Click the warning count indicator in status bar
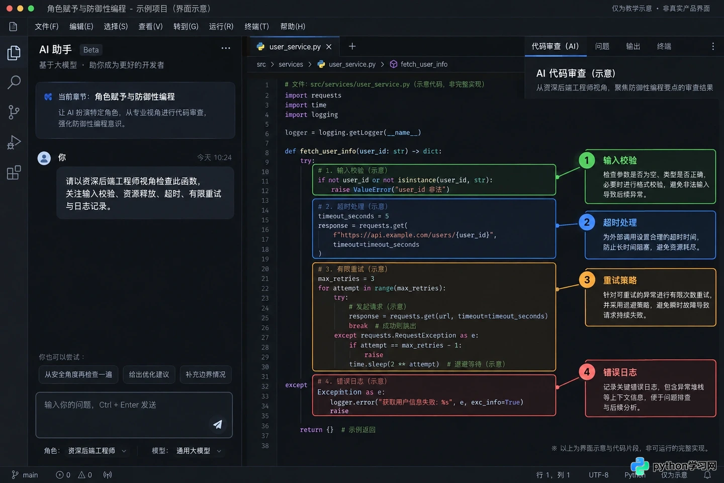 84,475
